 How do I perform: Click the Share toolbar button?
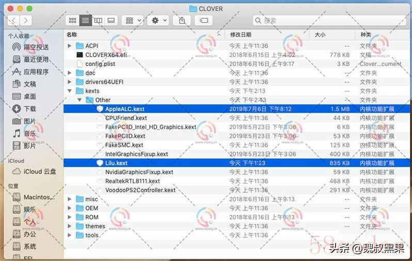click(182, 21)
